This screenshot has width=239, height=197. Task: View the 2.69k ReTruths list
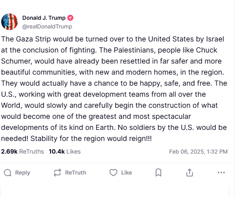[x=23, y=152]
